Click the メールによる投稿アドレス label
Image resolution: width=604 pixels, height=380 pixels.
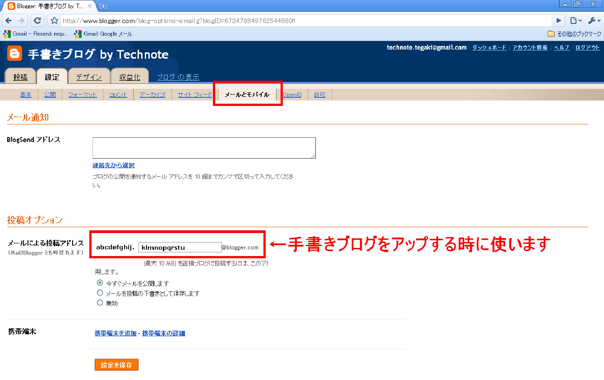point(46,243)
